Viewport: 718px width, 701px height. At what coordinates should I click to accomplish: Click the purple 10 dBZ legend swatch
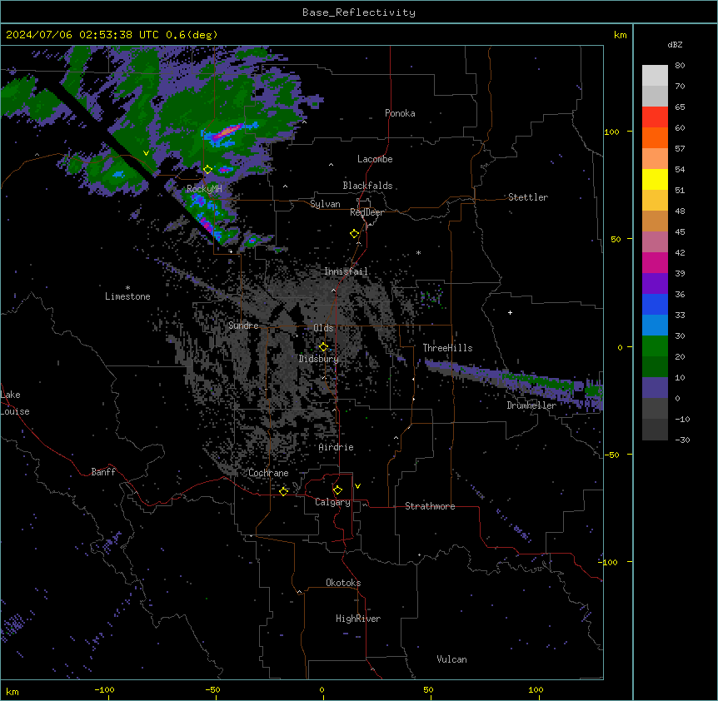click(x=655, y=388)
